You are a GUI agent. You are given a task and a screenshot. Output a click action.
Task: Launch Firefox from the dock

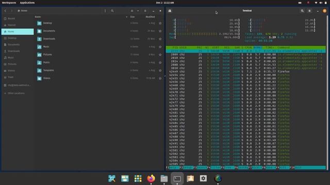point(151,178)
